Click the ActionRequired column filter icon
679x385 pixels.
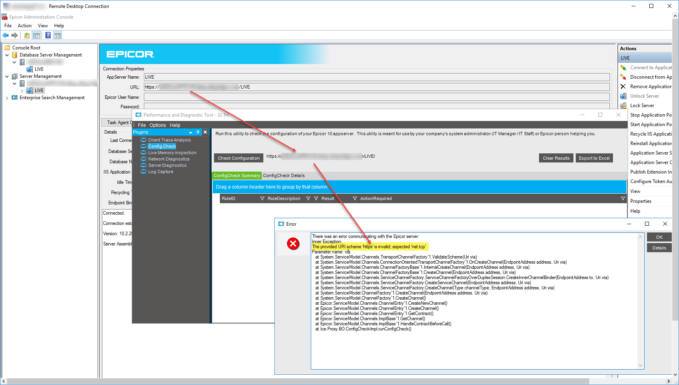click(x=623, y=198)
